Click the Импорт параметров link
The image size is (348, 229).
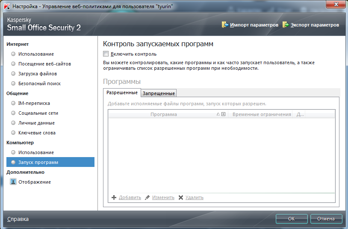(x=254, y=25)
